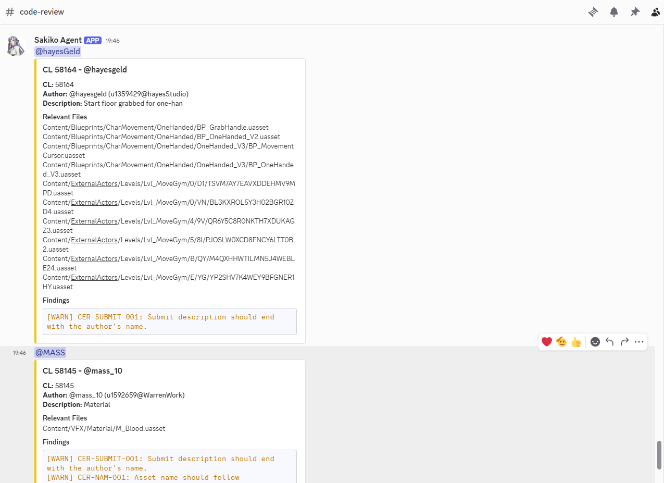The height and width of the screenshot is (483, 664).
Task: Open ExternalActors link for path B/QY/M4QXHHWTILMN5J4WEBL
Action: pyautogui.click(x=94, y=258)
